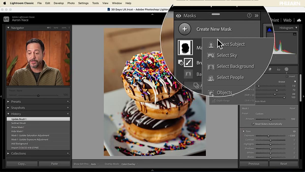
Task: Collapse the Navigator panel
Action: (x=8, y=28)
